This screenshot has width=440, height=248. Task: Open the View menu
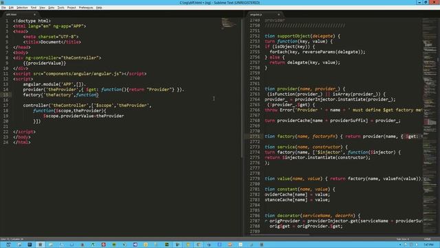[42, 8]
